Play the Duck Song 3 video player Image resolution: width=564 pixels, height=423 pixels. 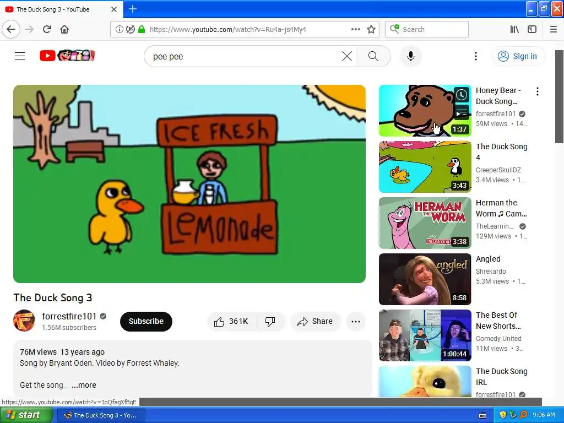pos(189,184)
